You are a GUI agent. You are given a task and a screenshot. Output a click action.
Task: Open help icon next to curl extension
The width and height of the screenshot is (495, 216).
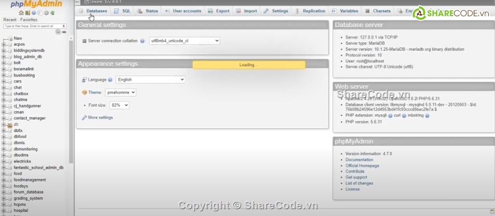[404, 116]
